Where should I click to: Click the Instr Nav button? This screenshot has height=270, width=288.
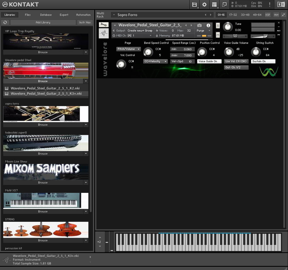pyautogui.click(x=85, y=22)
